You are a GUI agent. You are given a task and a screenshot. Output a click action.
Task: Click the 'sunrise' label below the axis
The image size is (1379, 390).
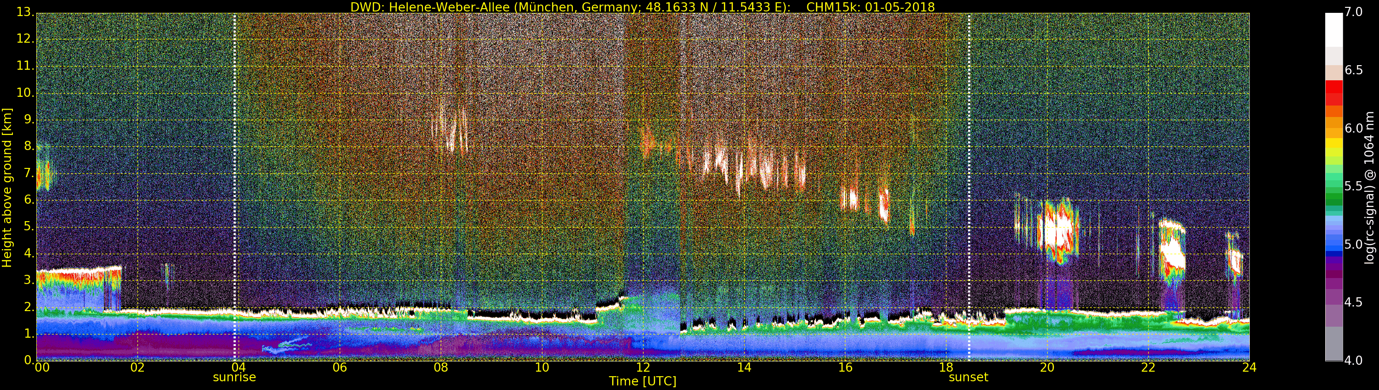click(234, 377)
